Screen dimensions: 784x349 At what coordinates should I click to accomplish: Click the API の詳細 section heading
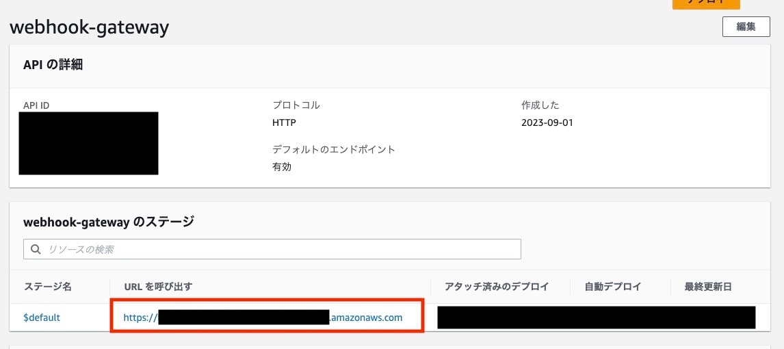[53, 65]
